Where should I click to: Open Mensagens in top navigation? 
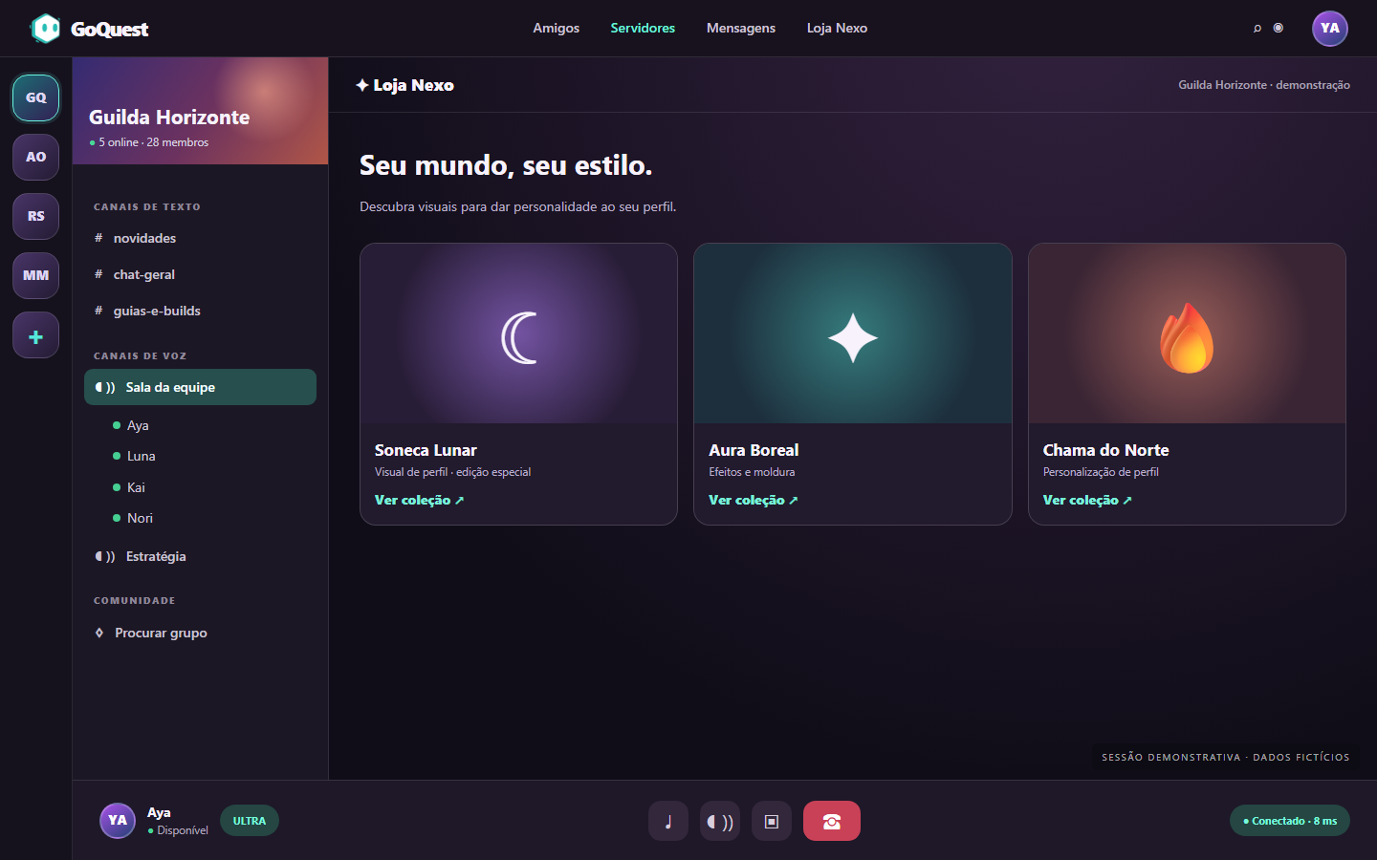741,29
